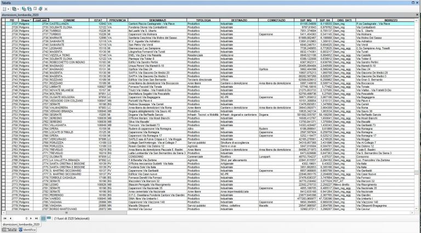421x233 pixels.
Task: Click the INDIRIZZO column header
Action: pyautogui.click(x=385, y=20)
